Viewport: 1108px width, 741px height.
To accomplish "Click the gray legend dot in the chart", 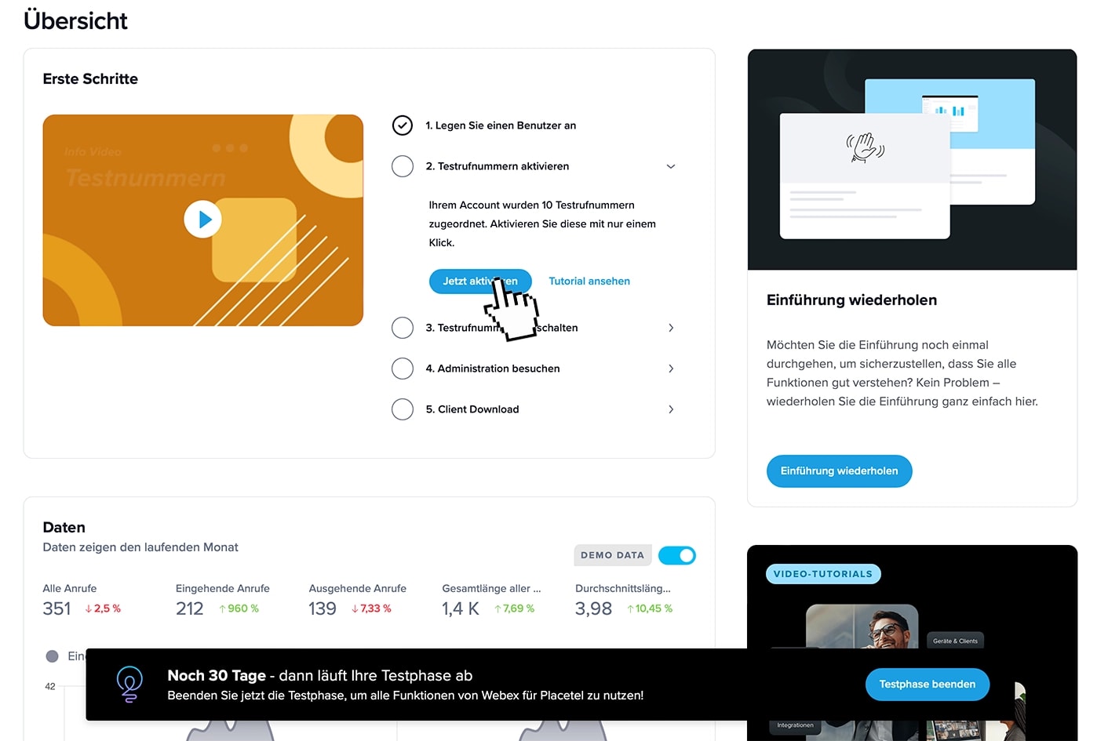I will point(53,656).
